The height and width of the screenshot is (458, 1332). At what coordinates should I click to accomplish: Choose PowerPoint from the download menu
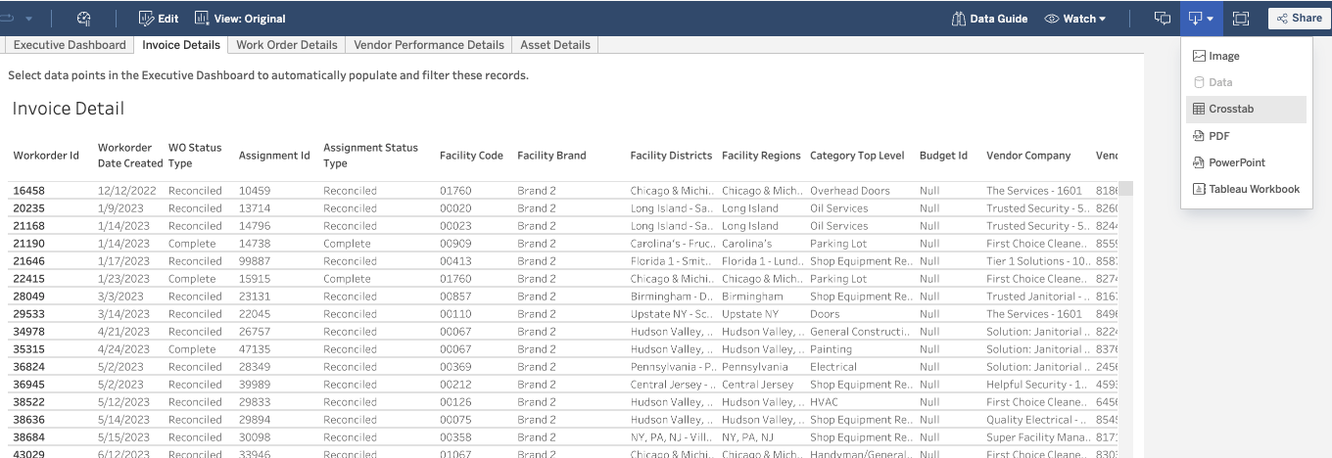coord(1246,162)
